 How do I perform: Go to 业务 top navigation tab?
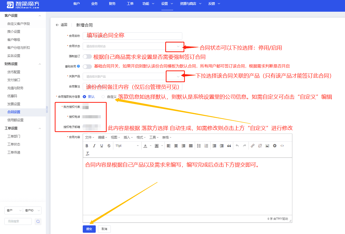(94, 4)
